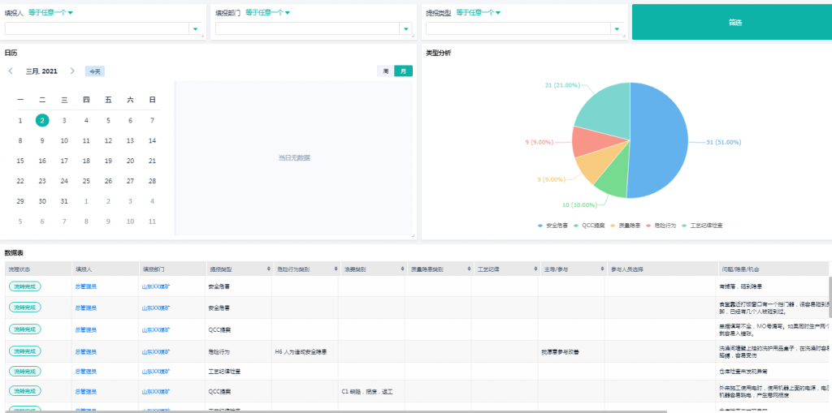Click cell C1 缺陷，损废，返工

tap(367, 392)
